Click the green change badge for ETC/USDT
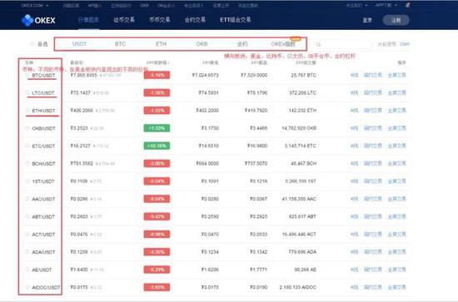The width and height of the screenshot is (458, 302). [x=157, y=146]
